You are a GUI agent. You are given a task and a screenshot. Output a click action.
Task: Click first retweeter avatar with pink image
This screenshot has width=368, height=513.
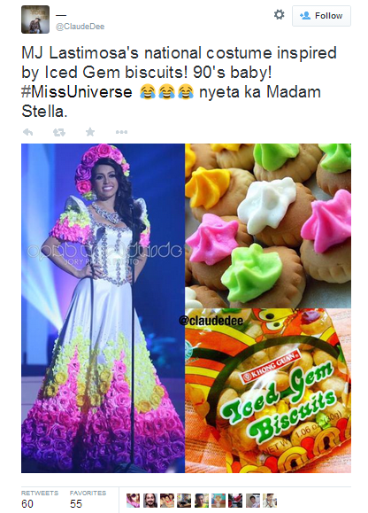(x=133, y=501)
